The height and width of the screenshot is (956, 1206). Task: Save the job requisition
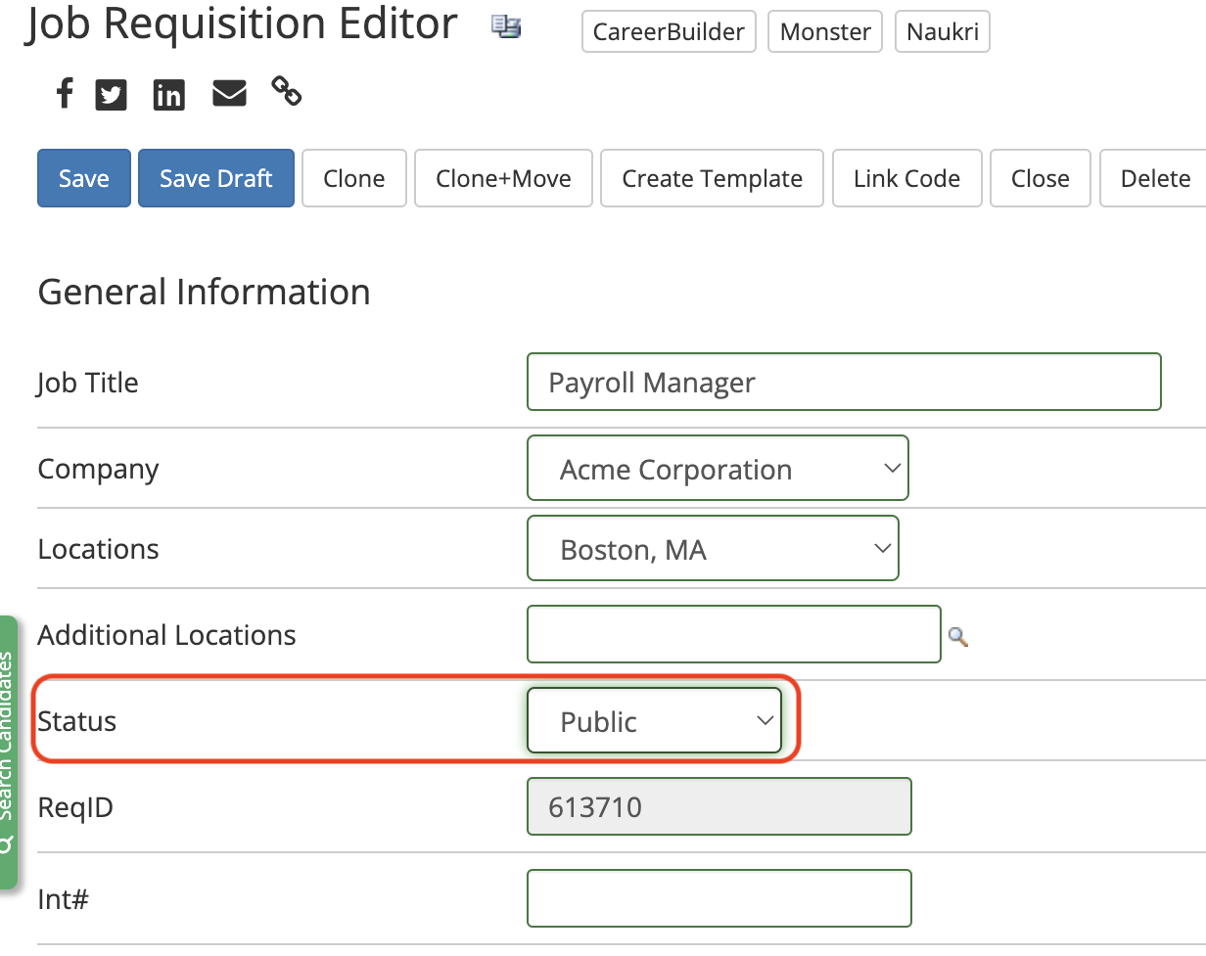click(x=83, y=178)
